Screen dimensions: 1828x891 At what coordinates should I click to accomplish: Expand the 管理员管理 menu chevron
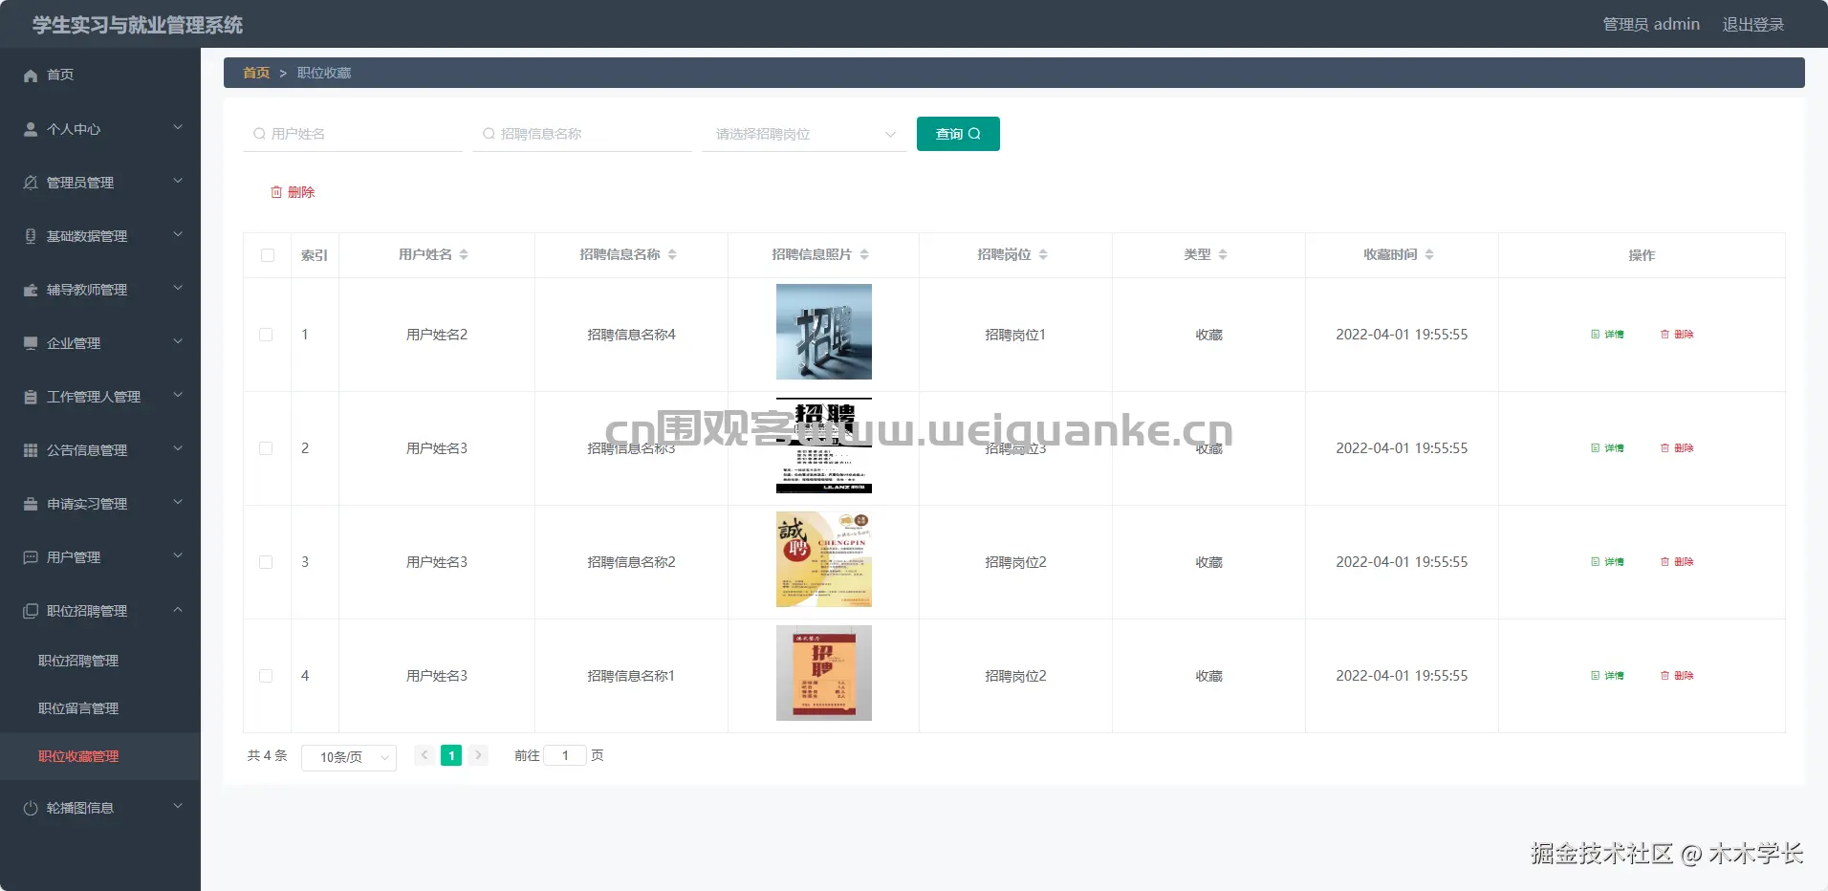pos(178,181)
